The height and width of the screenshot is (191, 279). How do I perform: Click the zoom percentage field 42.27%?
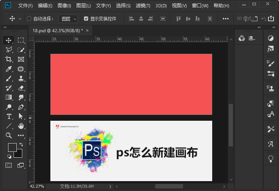click(37, 186)
